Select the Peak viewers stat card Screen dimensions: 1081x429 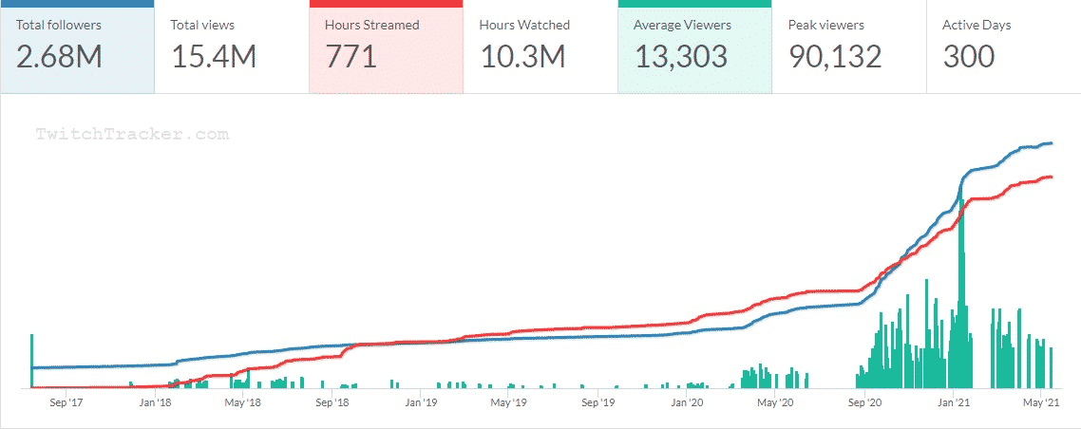point(849,47)
